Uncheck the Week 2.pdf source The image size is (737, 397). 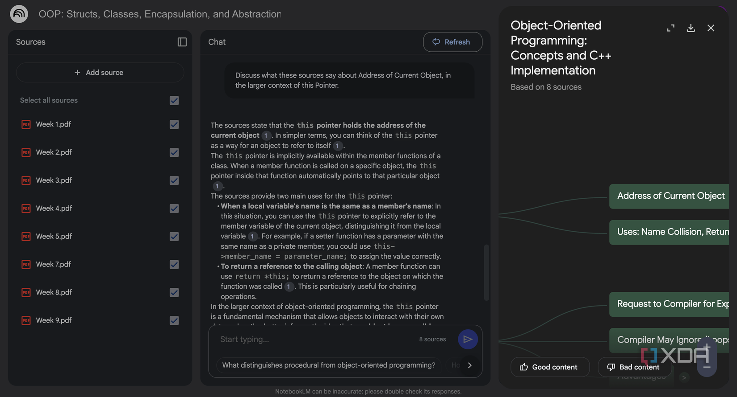point(174,153)
